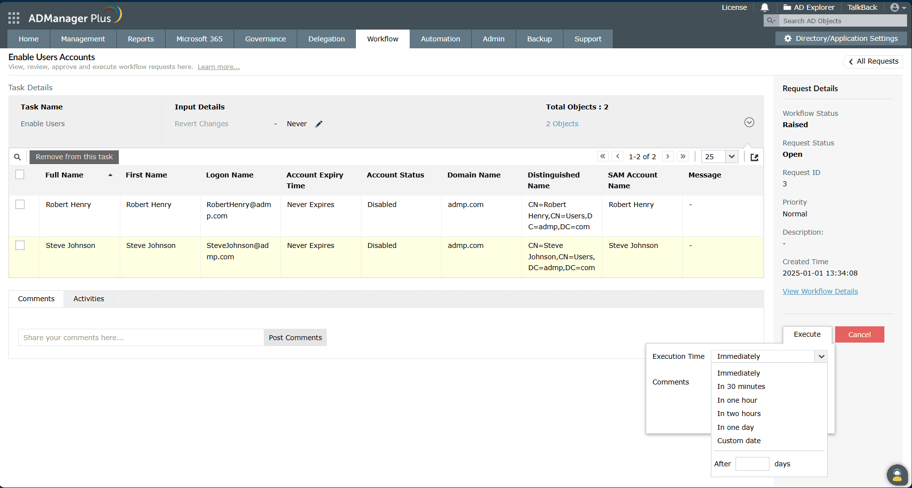Open the 2 Objects link
912x488 pixels.
click(562, 124)
